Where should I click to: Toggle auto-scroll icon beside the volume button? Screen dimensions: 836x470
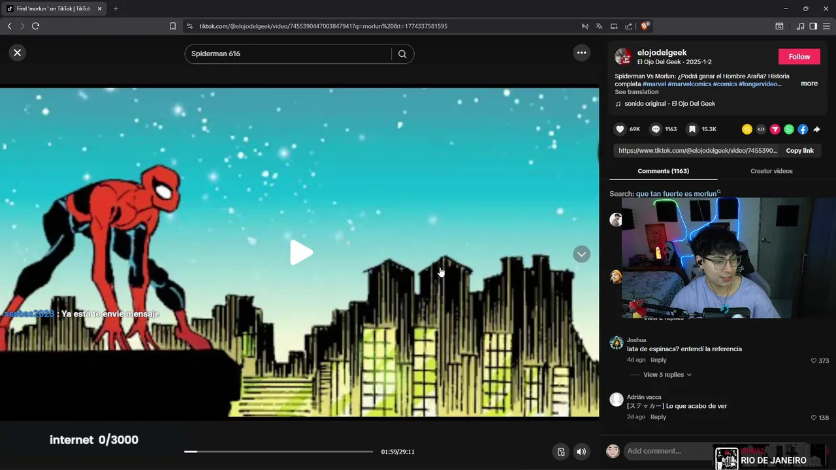click(560, 452)
